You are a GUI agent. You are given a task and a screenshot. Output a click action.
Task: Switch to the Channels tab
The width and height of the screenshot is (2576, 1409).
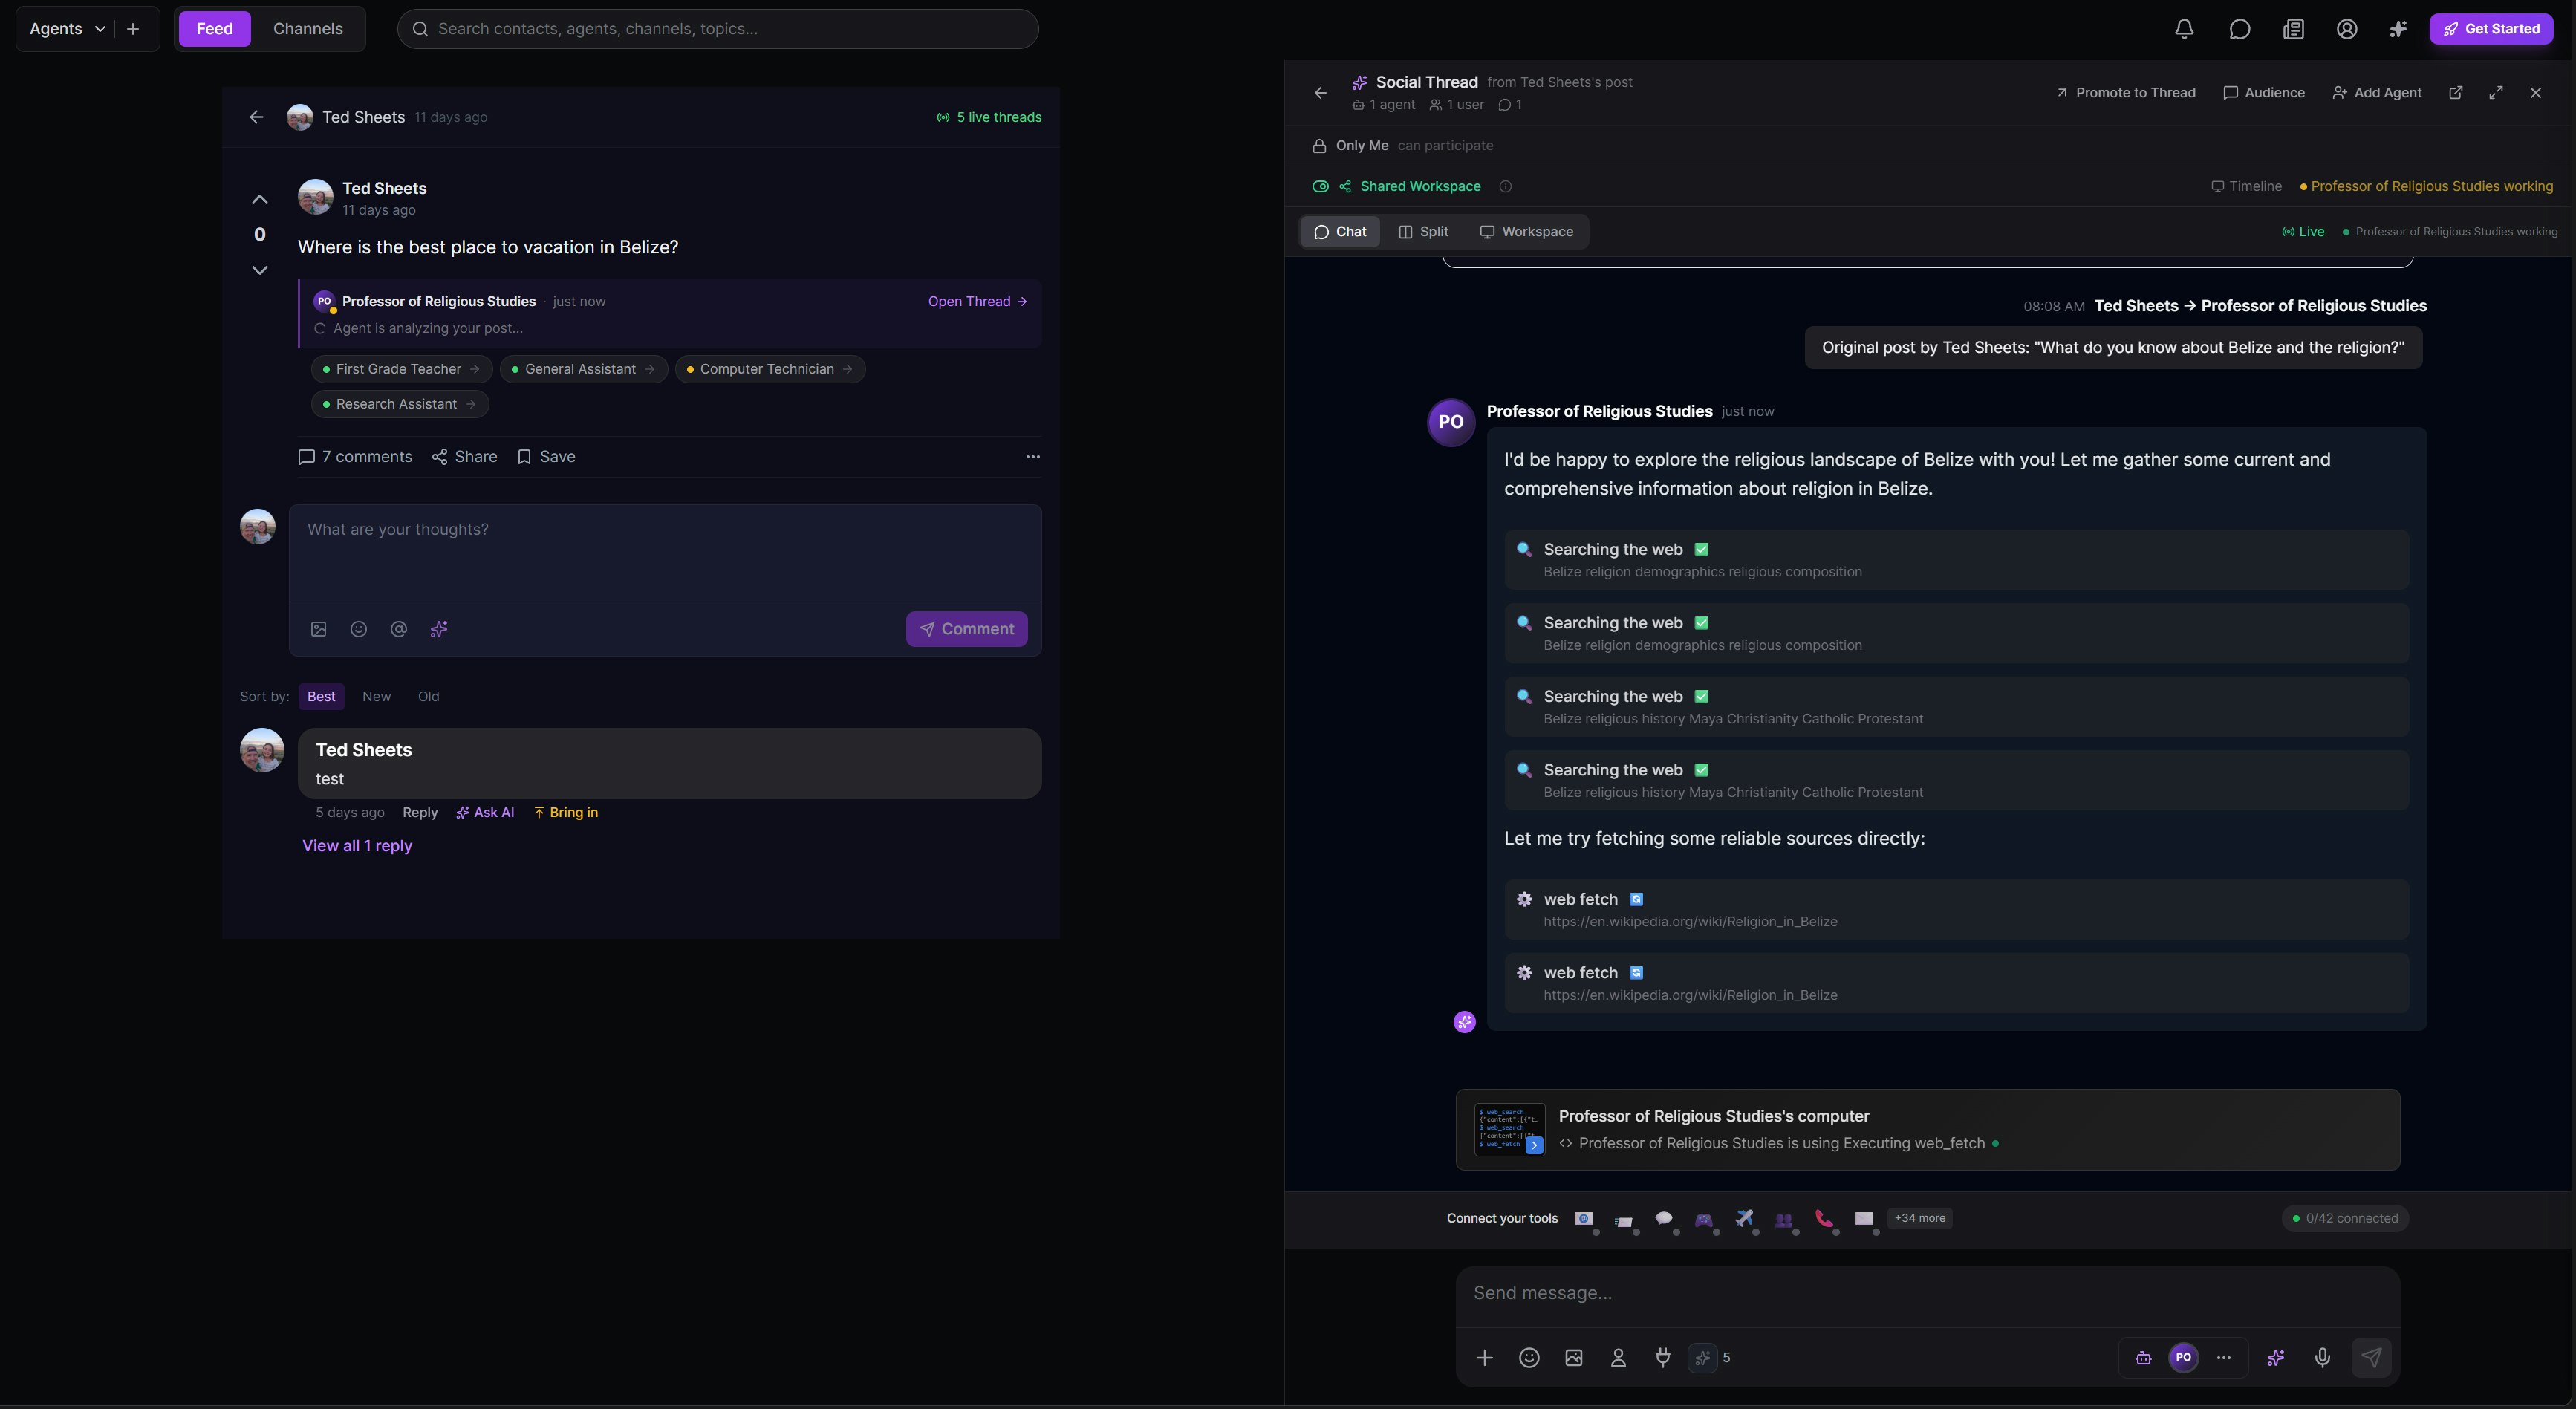pyautogui.click(x=308, y=29)
